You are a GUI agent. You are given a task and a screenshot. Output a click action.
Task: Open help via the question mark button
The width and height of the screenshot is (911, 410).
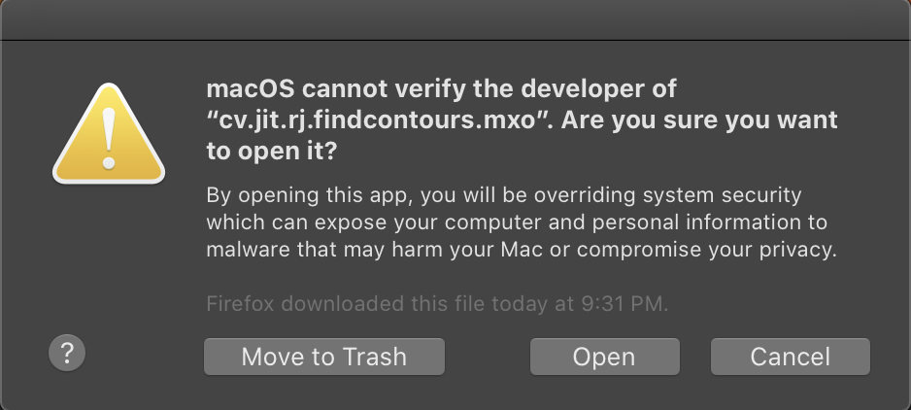point(67,353)
